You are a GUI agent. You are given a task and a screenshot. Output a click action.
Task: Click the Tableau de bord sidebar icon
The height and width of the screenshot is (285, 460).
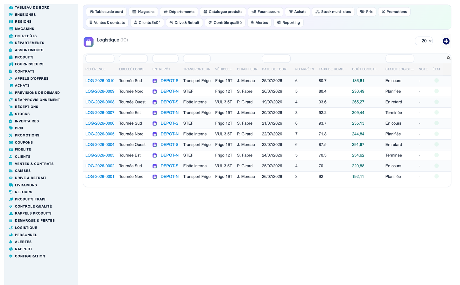tap(11, 7)
